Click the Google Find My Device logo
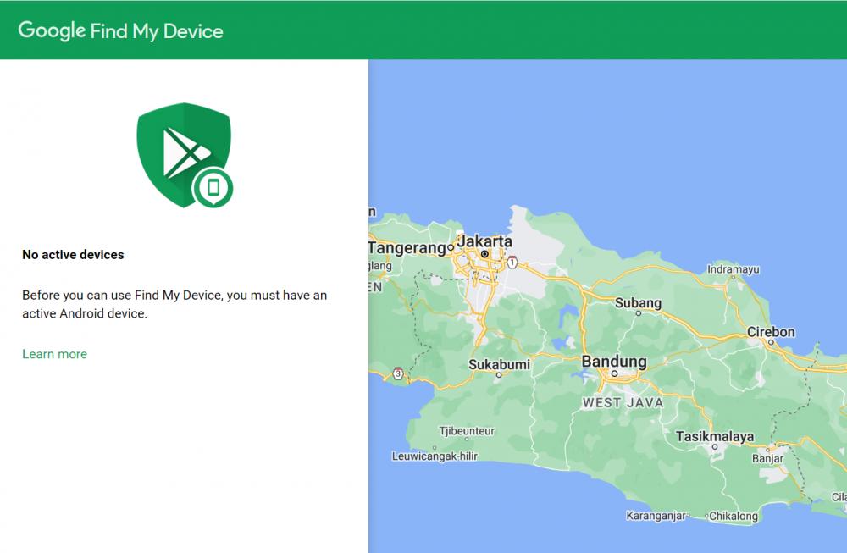 tap(120, 30)
